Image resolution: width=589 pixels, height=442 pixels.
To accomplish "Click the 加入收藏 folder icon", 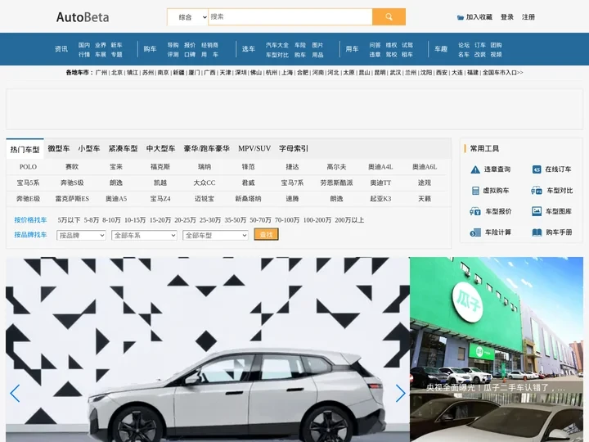I will [460, 17].
